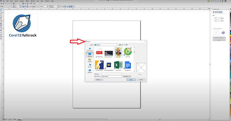Go to This PC in the places sidebar
The width and height of the screenshot is (231, 121).
point(89,66)
